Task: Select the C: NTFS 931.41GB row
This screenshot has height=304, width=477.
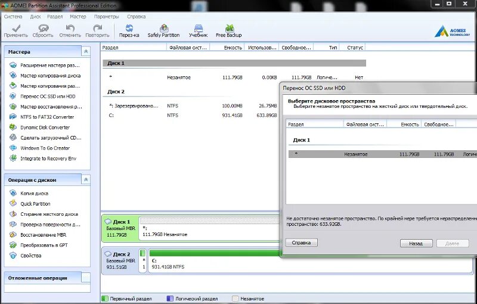Action: [x=191, y=115]
